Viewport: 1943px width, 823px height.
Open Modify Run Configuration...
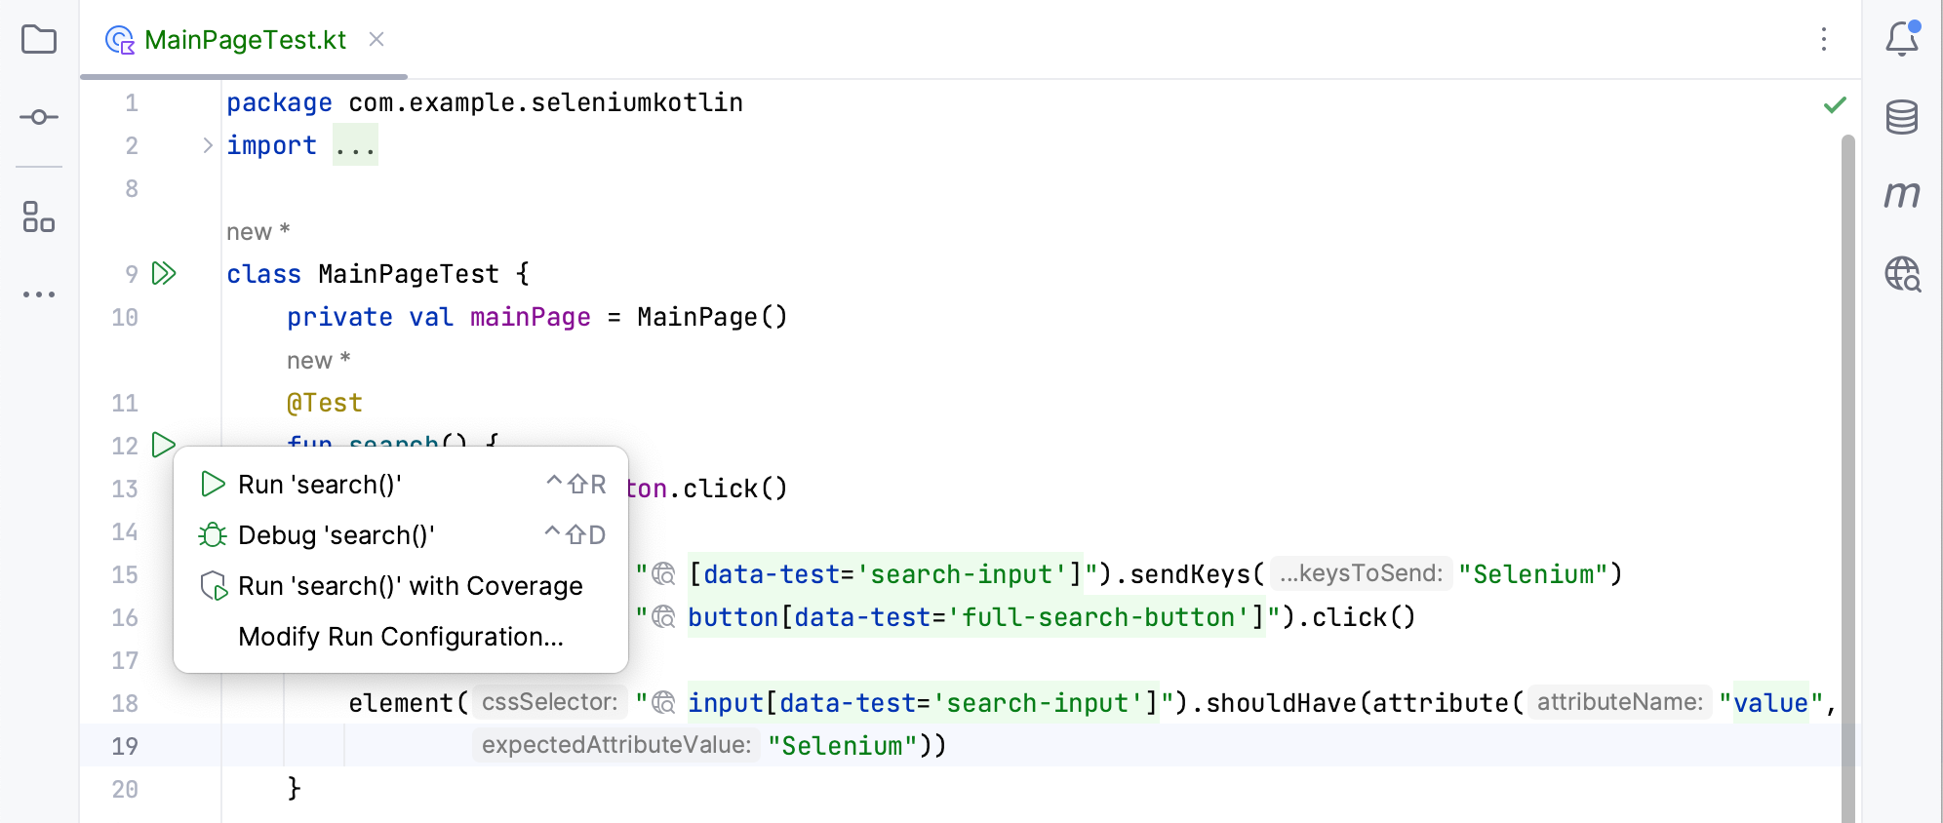tap(400, 637)
